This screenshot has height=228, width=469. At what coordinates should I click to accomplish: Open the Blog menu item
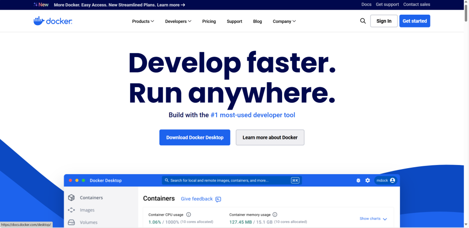pyautogui.click(x=257, y=21)
